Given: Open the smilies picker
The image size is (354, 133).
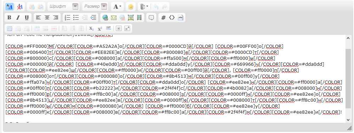Looking at the screenshot, I should pos(130,7).
